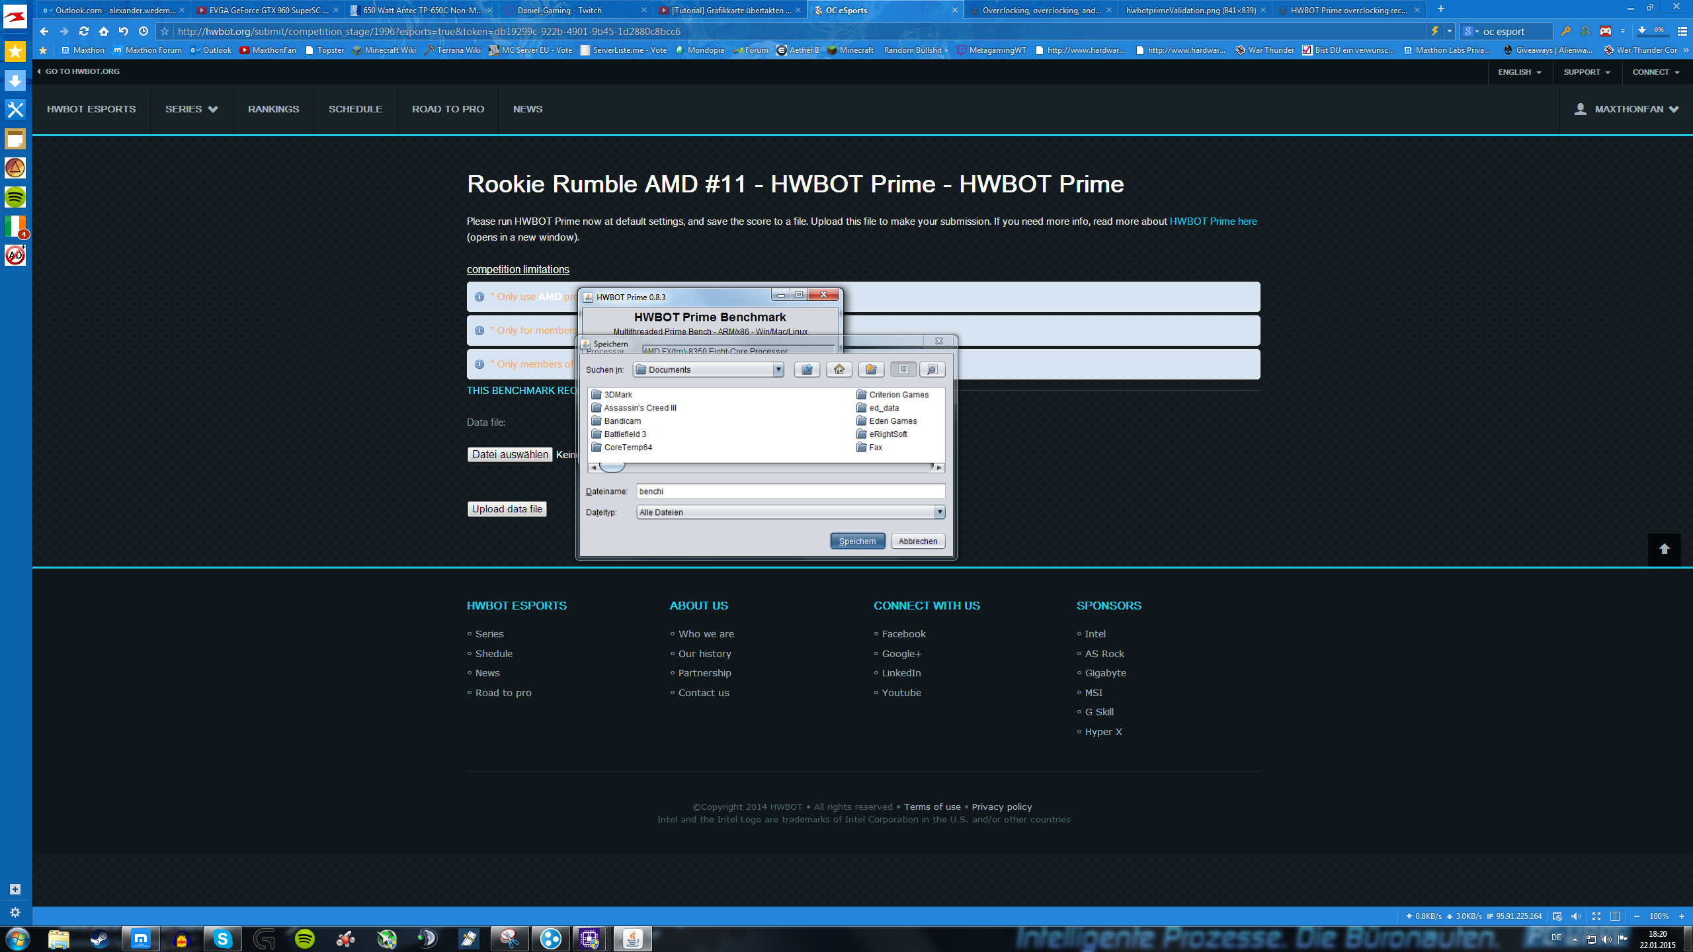Screen dimensions: 1693x952
Task: Select the Assassin's Creed III folder
Action: (x=634, y=408)
